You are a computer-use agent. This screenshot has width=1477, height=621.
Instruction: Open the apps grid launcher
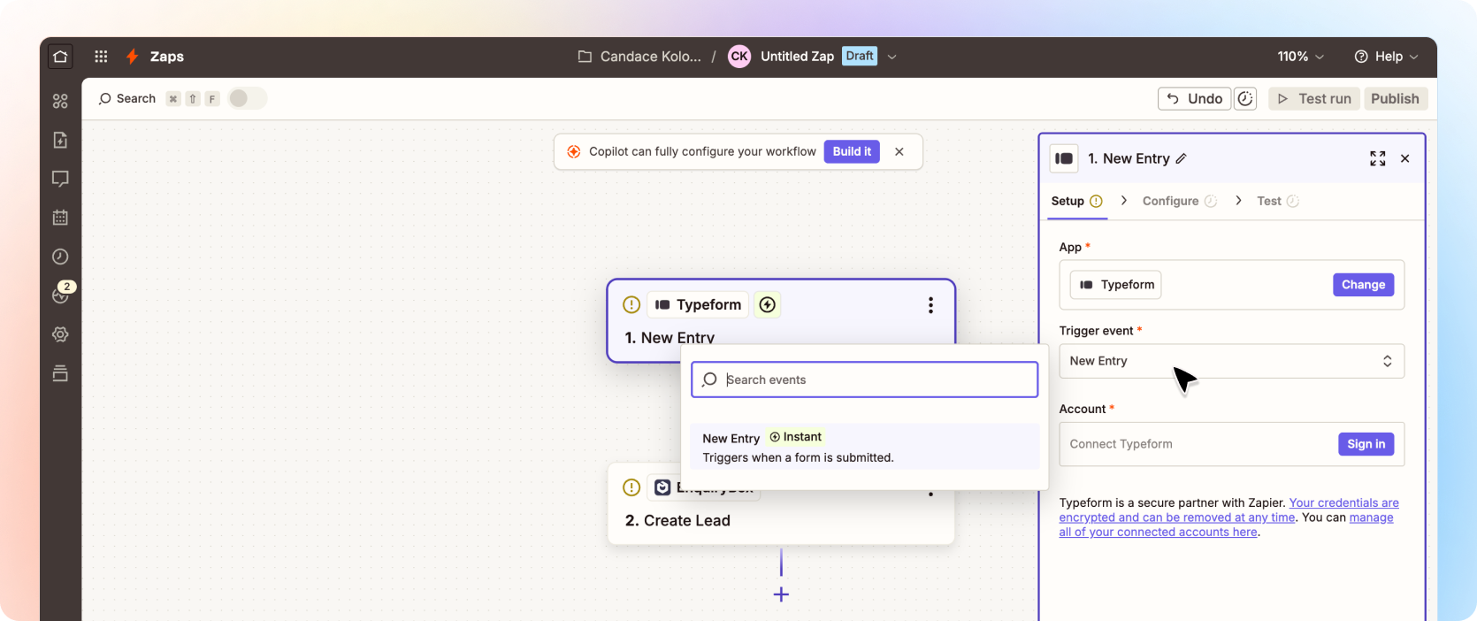pos(101,57)
